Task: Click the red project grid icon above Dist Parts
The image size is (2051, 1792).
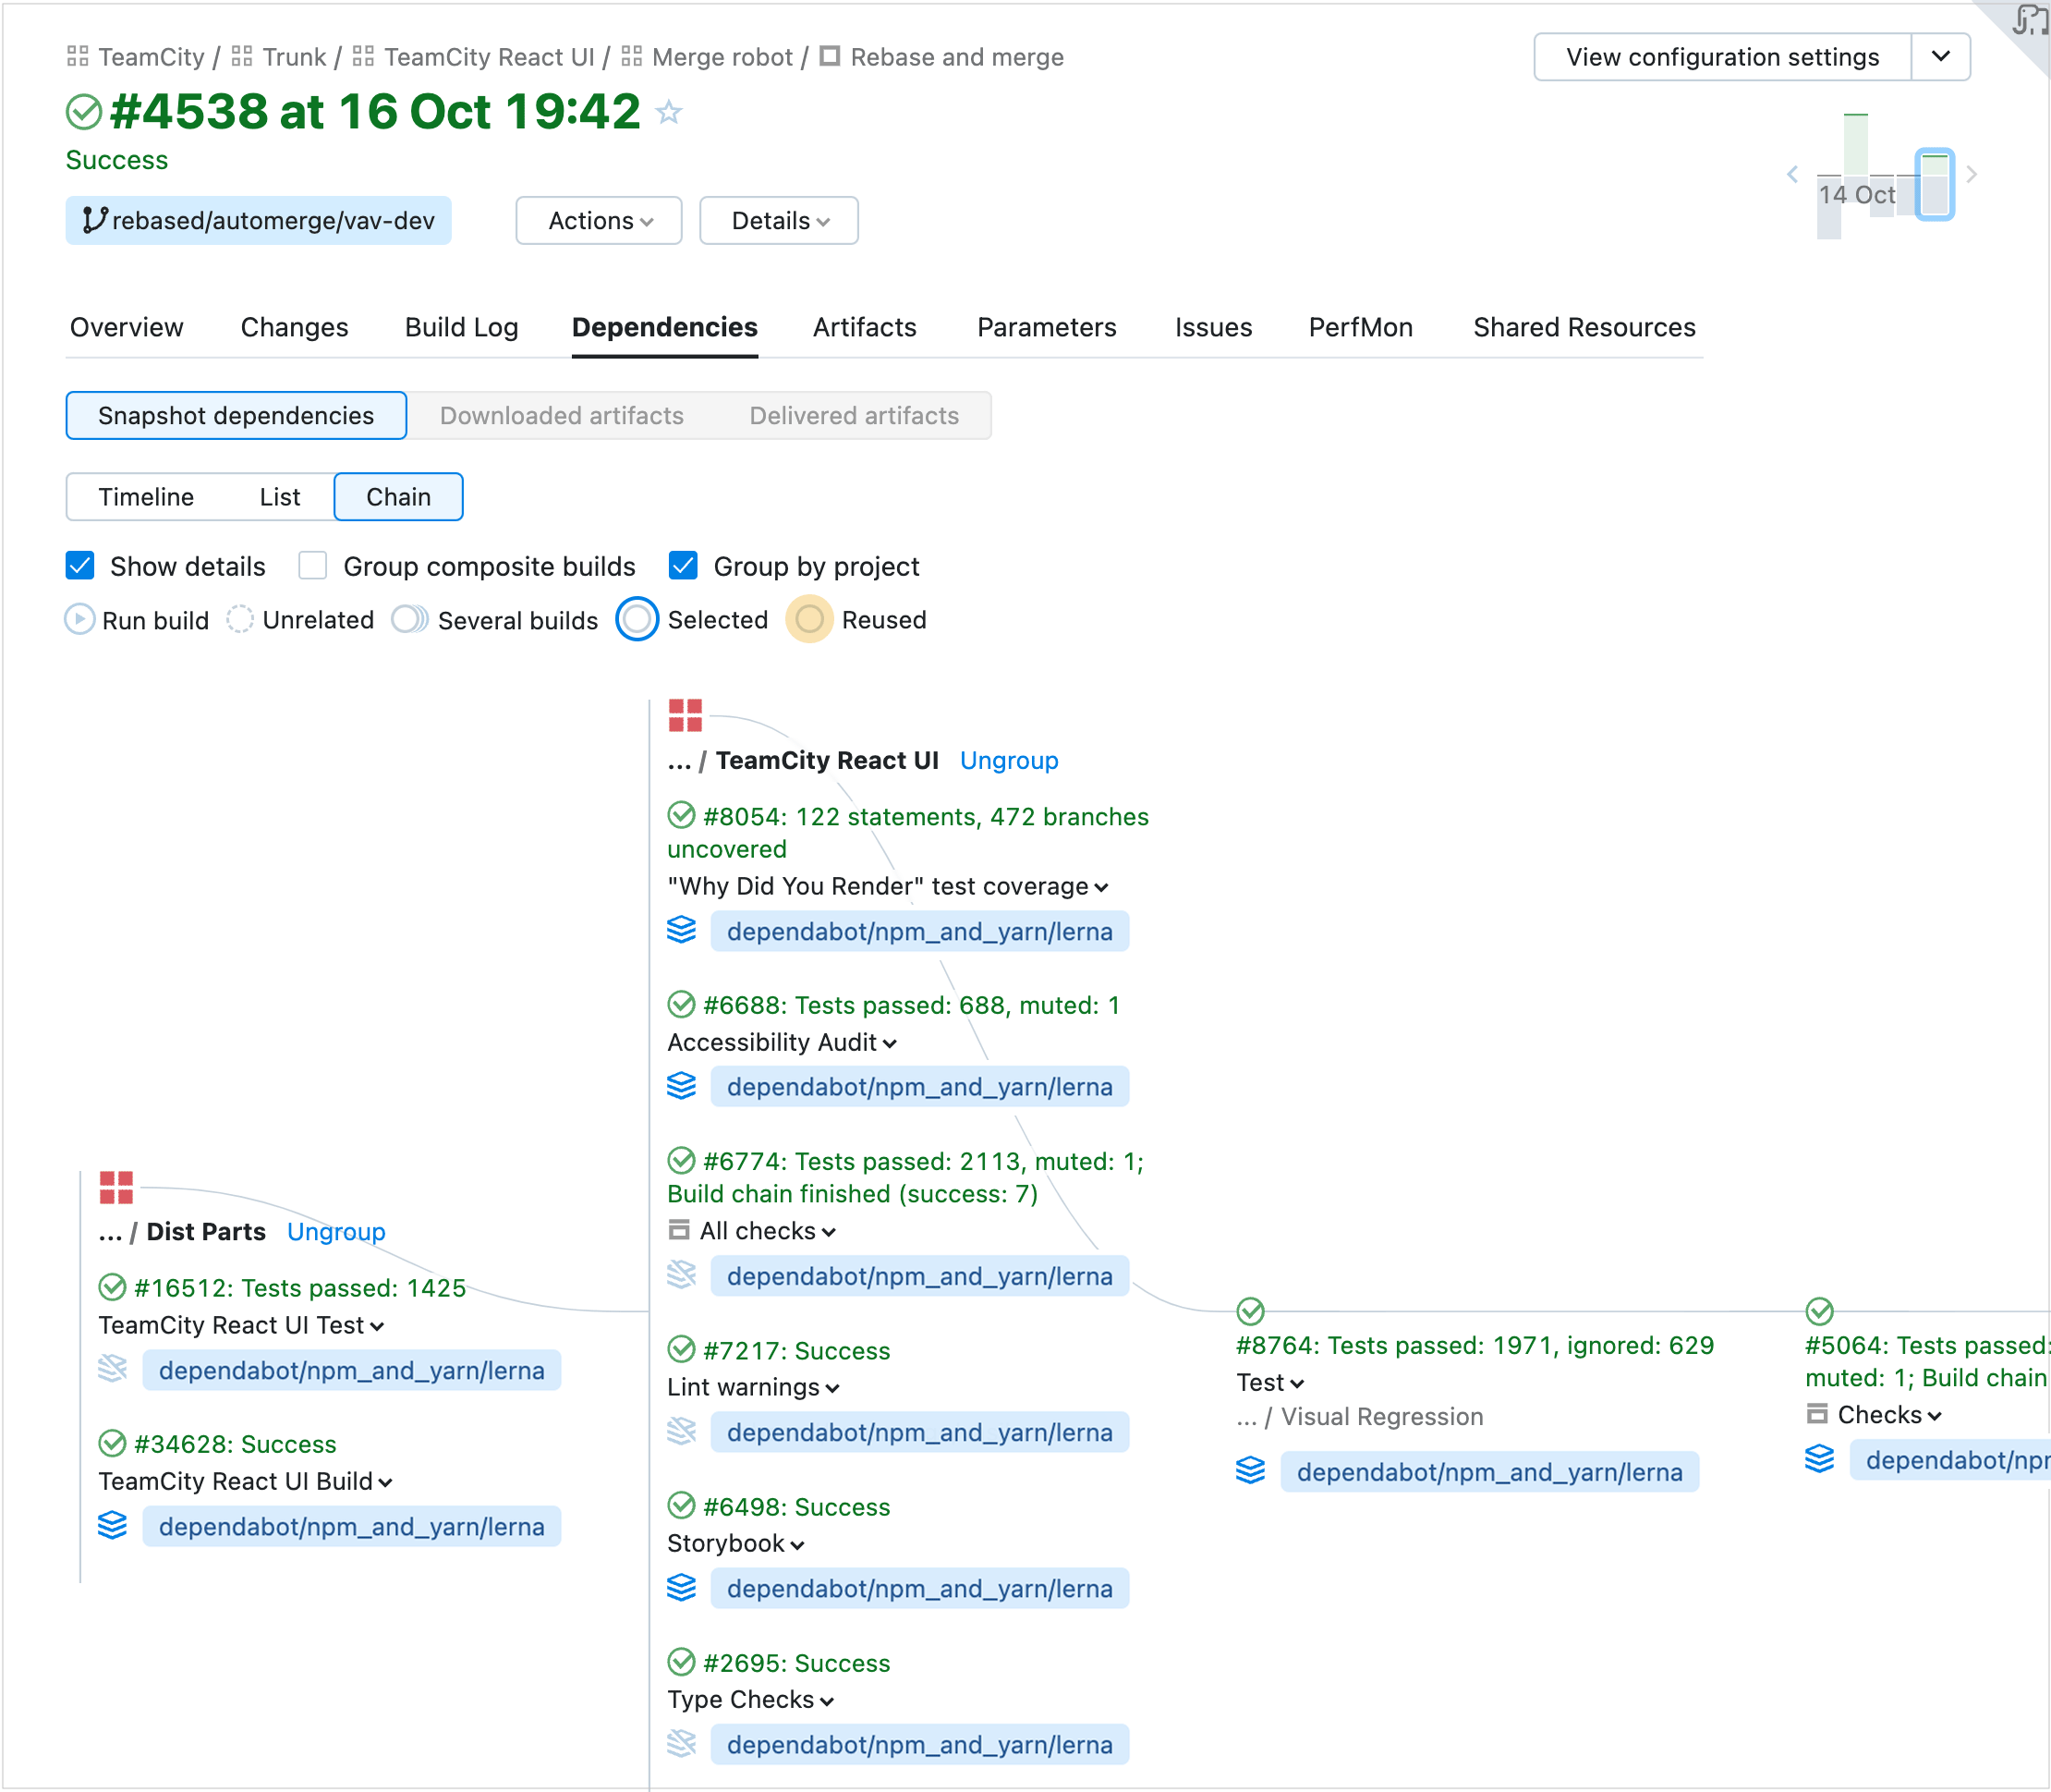Action: click(x=115, y=1188)
